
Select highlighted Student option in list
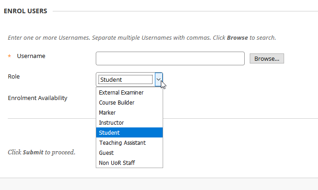coord(129,132)
